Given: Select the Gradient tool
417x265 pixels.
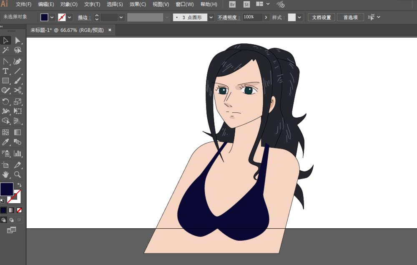Looking at the screenshot, I should point(18,132).
